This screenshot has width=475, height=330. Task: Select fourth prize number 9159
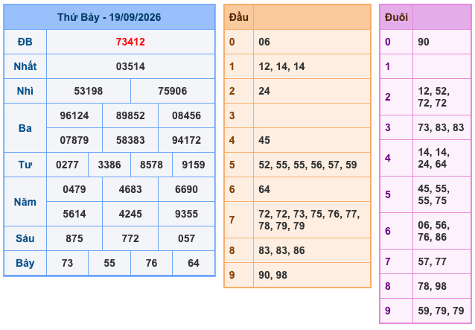(x=194, y=165)
